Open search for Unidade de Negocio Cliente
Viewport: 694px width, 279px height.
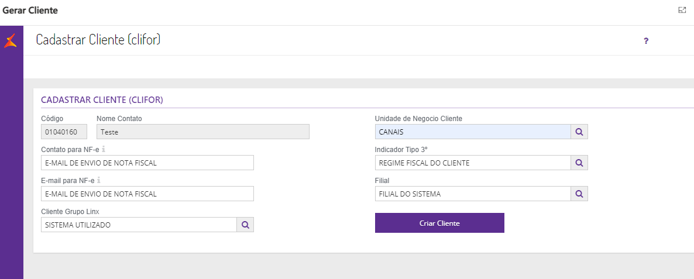pos(579,132)
